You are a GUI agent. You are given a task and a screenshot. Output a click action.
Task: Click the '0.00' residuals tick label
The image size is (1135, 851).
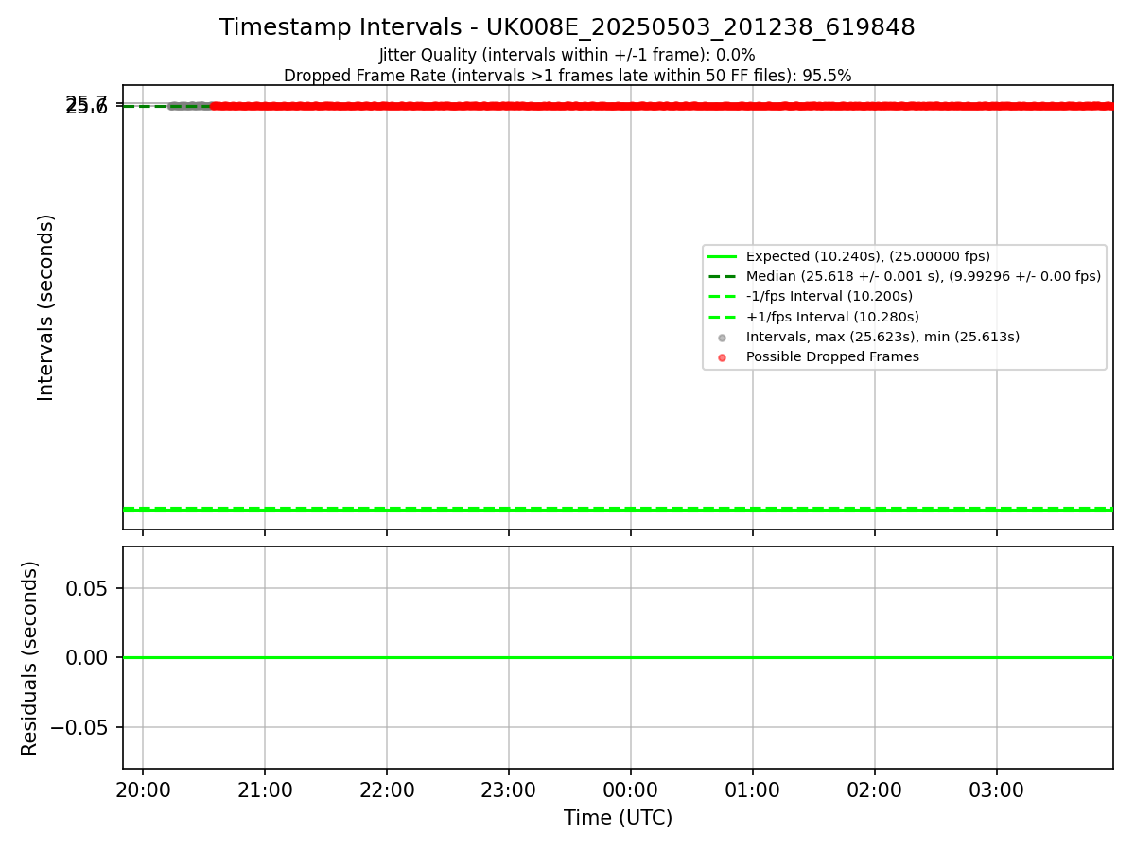86,658
